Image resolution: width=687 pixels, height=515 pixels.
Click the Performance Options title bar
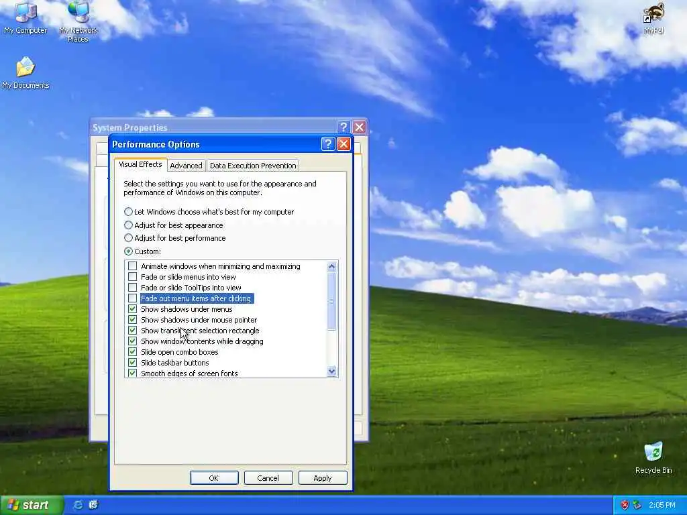(x=215, y=144)
